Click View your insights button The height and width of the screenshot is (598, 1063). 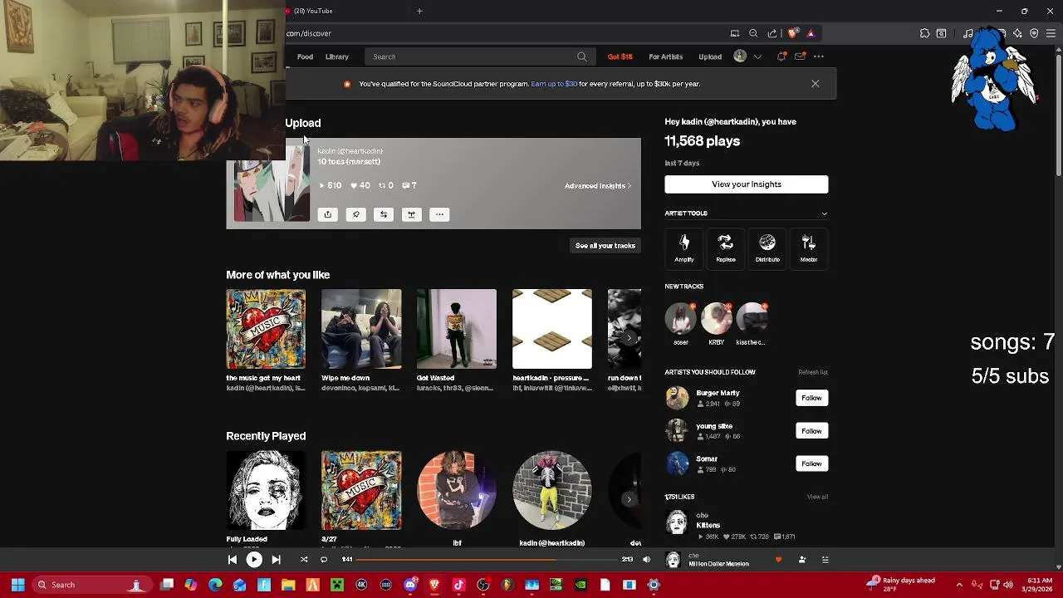tap(747, 184)
